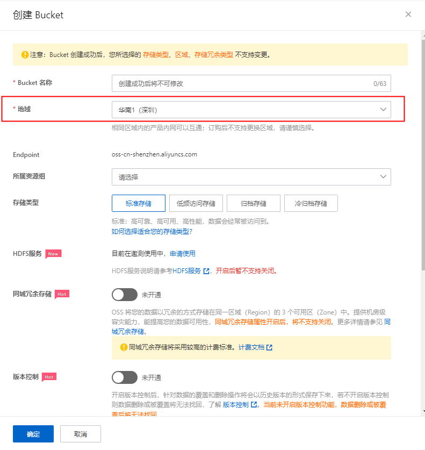The width and height of the screenshot is (425, 450).
Task: Select 冷归档存储 storage type
Action: click(311, 203)
